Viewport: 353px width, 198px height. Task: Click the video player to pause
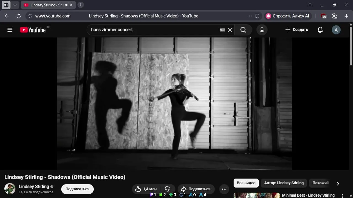(174, 103)
